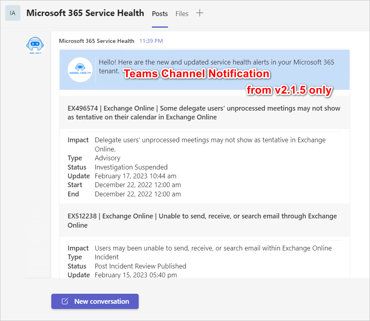The image size is (370, 321).
Task: Click the 'Delegate users' unprocessed meetings' impact text
Action: tap(210, 145)
